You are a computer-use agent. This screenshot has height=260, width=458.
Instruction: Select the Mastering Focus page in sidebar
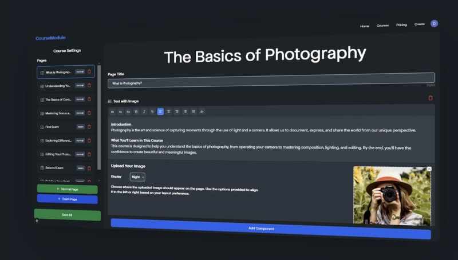click(58, 113)
